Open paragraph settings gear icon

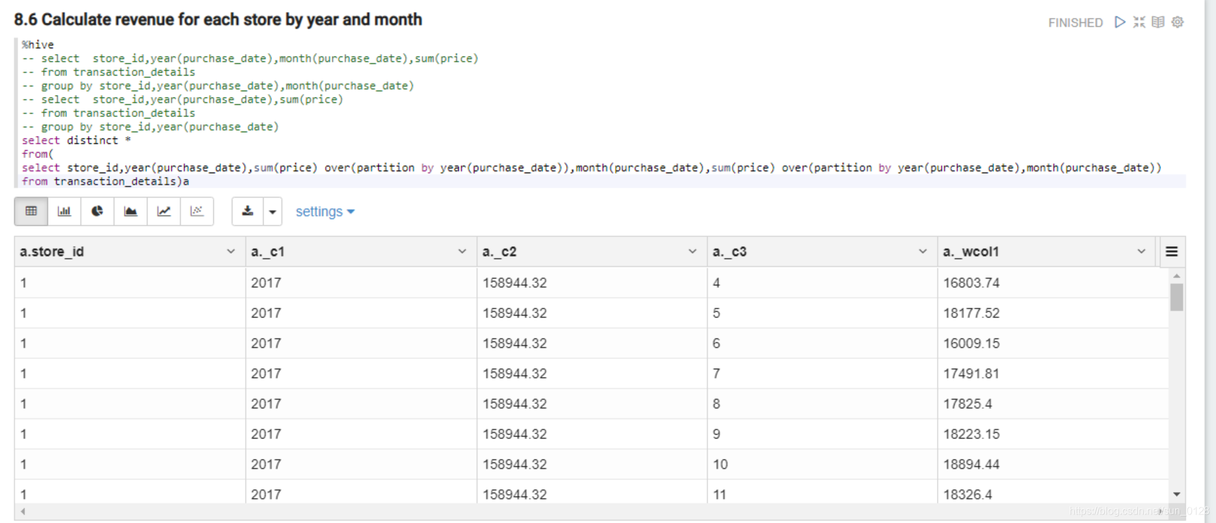point(1178,22)
